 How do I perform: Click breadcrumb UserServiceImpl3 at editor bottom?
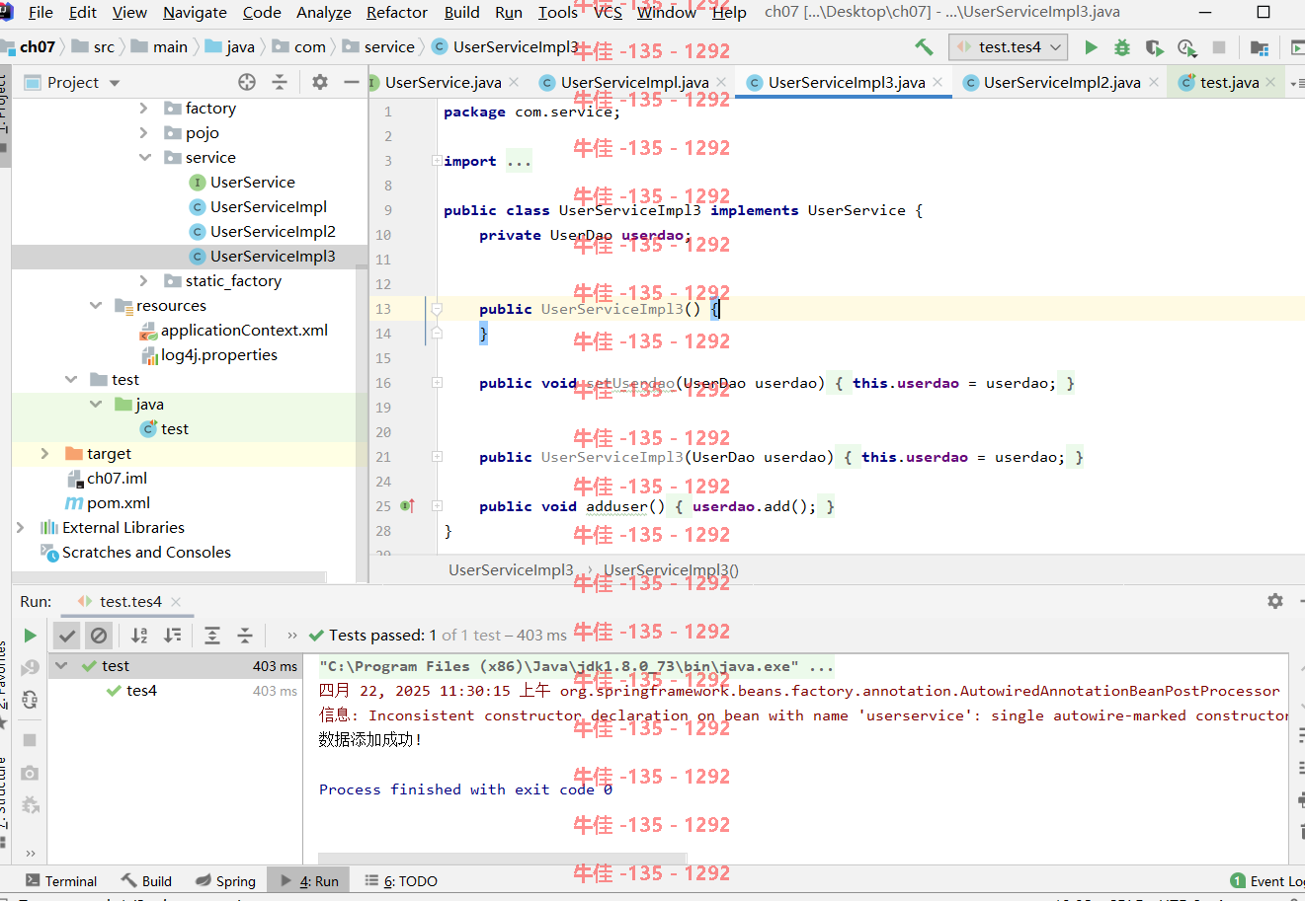point(510,569)
